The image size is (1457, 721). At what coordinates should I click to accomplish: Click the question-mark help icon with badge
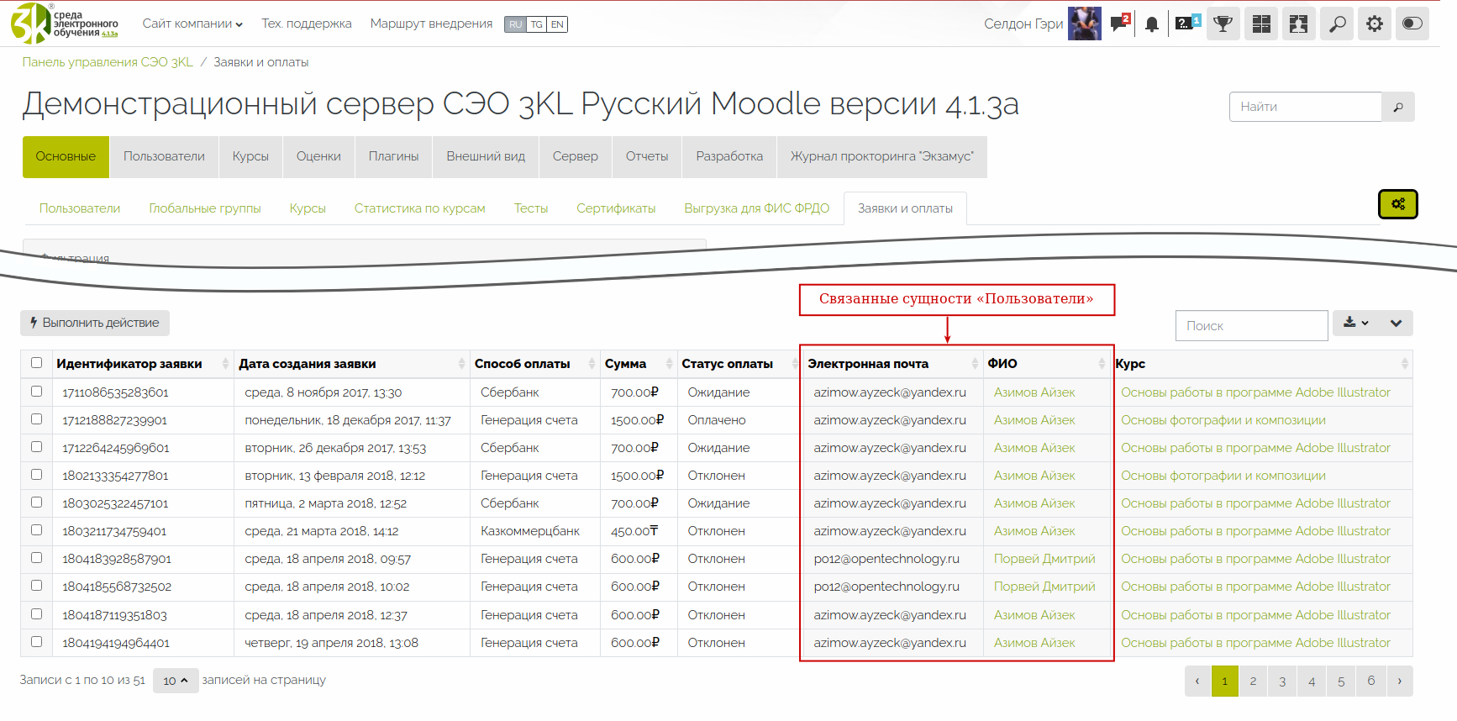(x=1186, y=24)
